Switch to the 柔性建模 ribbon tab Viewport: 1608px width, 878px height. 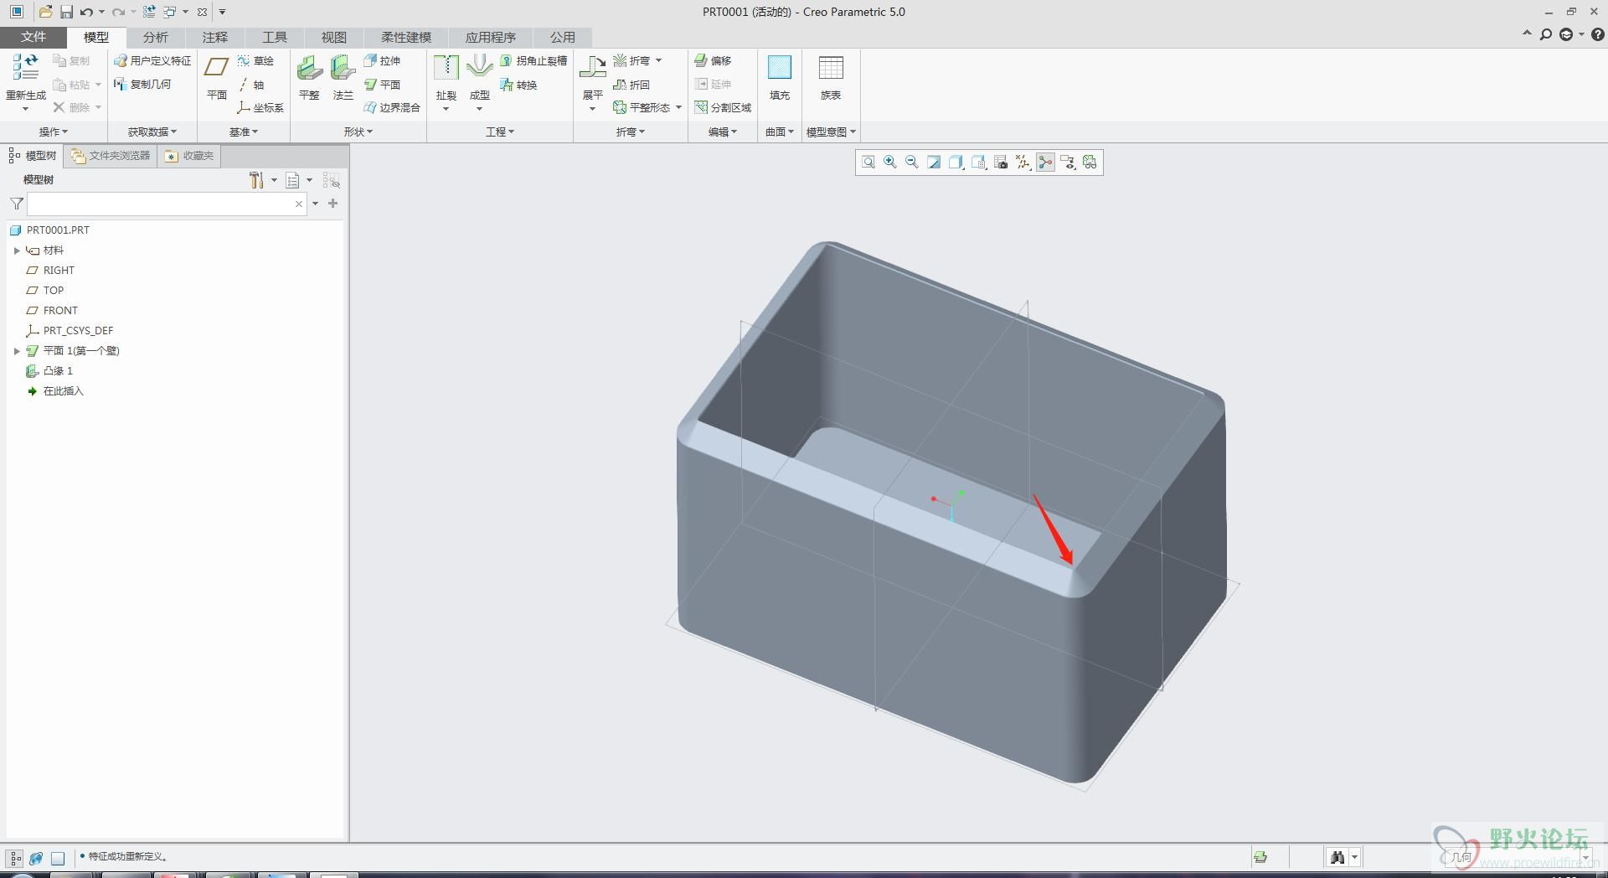click(x=406, y=37)
